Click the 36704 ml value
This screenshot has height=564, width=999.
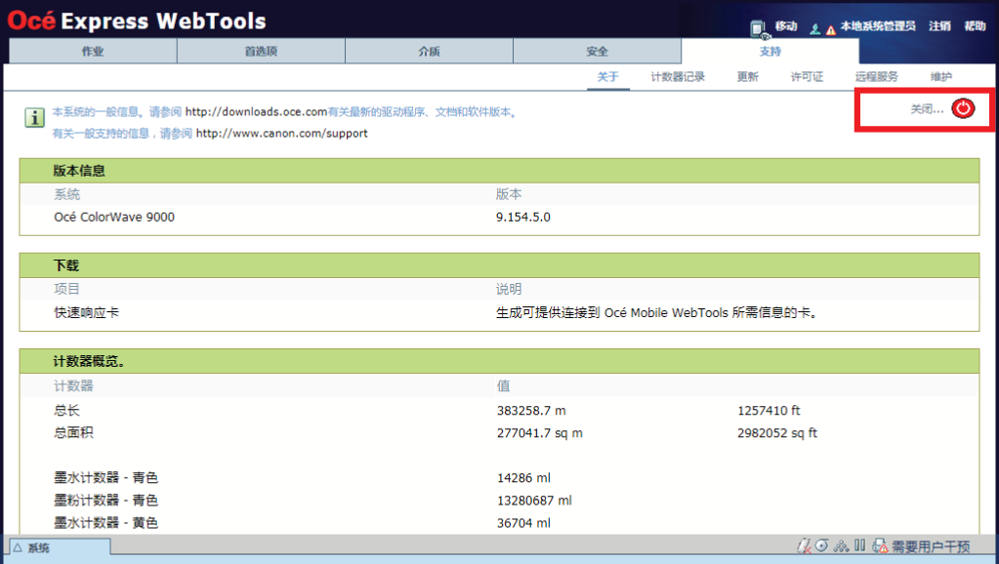pyautogui.click(x=523, y=523)
